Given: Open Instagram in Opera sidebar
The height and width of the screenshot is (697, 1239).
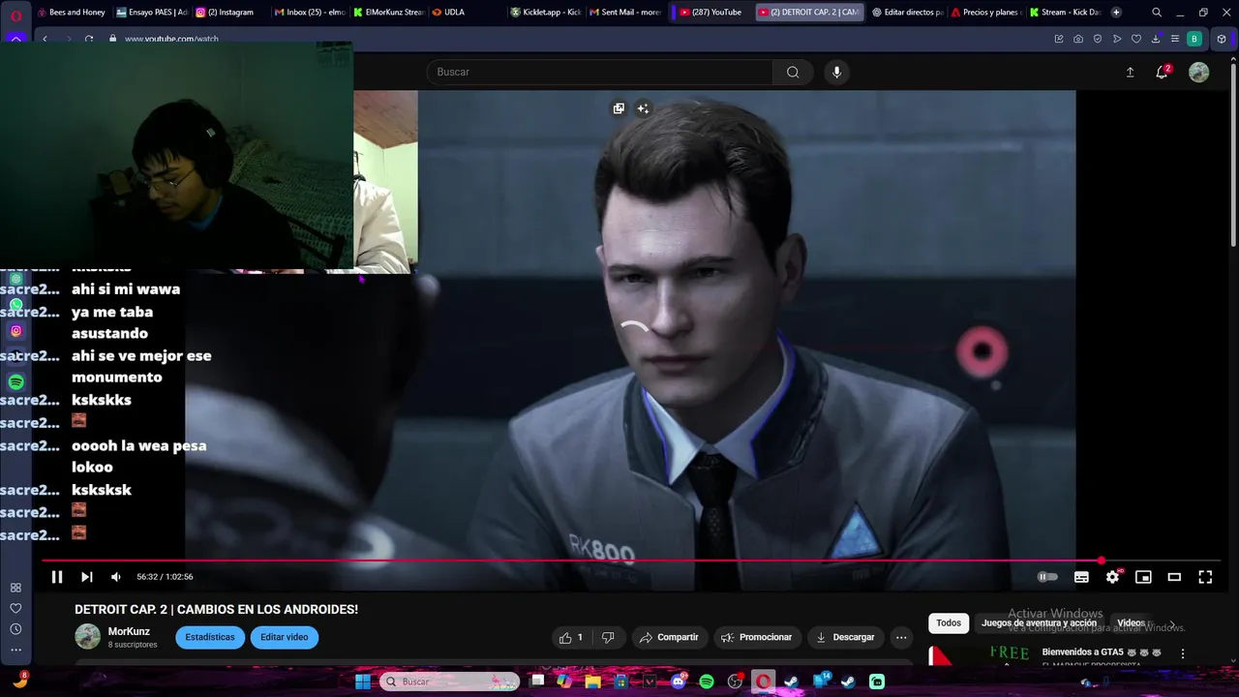Looking at the screenshot, I should point(15,331).
